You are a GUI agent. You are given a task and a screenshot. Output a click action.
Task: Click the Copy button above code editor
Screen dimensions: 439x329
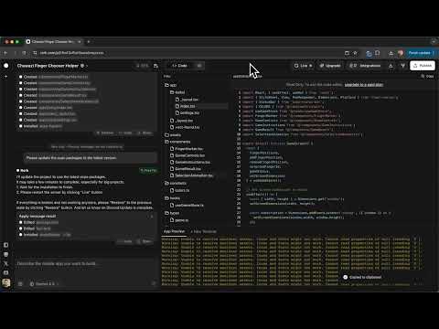point(427,77)
